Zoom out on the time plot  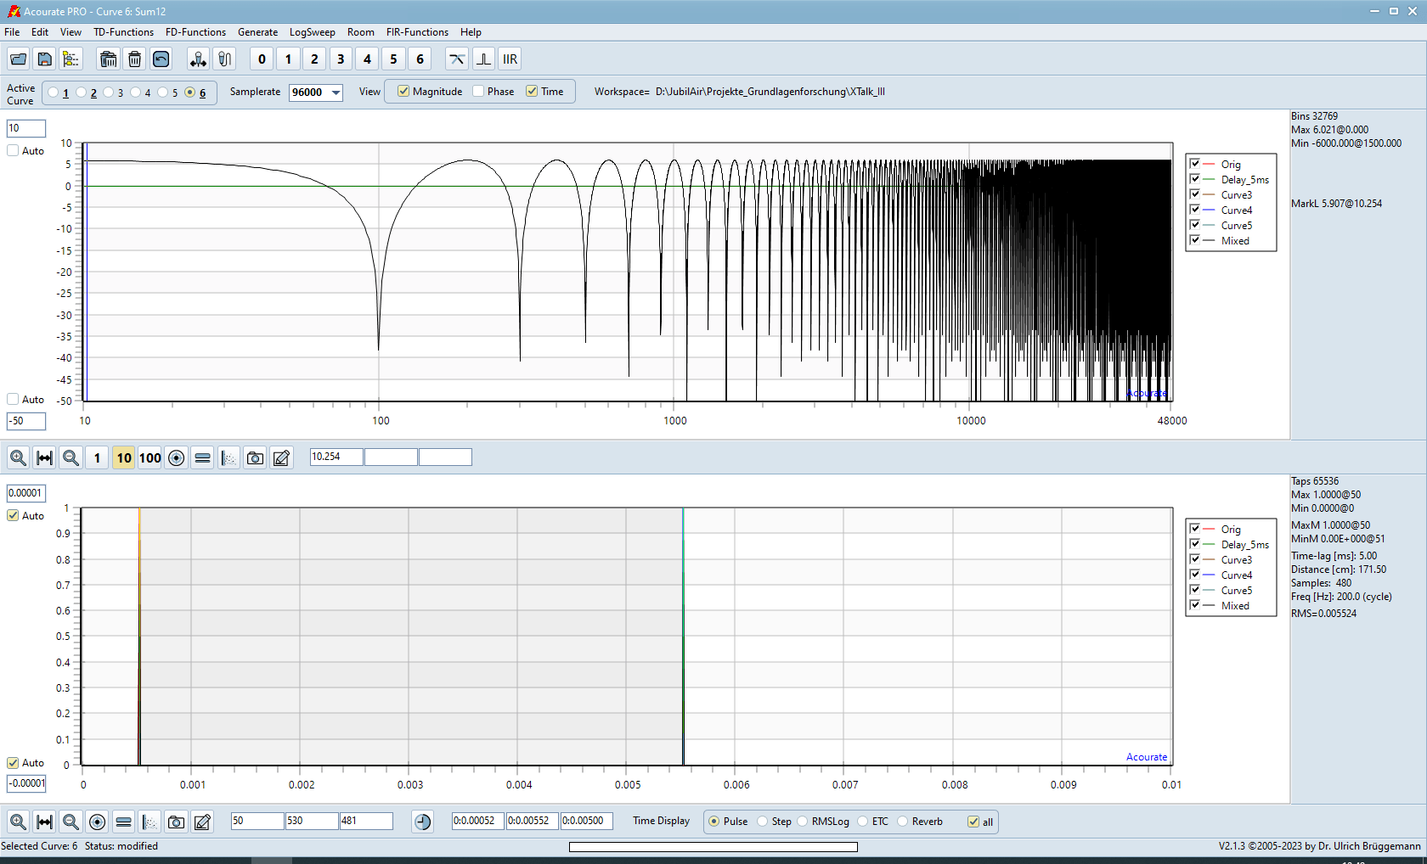coord(71,822)
